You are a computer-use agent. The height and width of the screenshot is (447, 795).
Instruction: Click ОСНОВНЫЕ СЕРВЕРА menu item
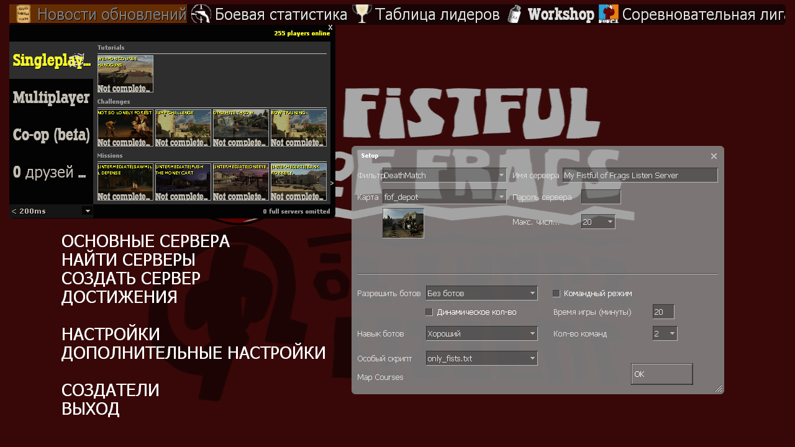pos(145,241)
